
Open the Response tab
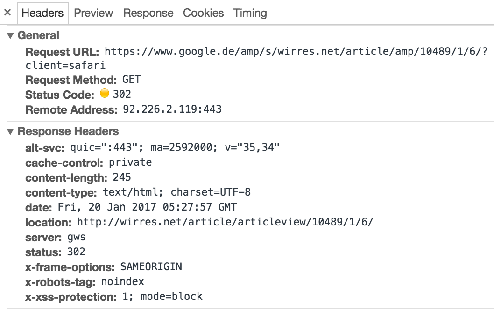click(x=148, y=13)
